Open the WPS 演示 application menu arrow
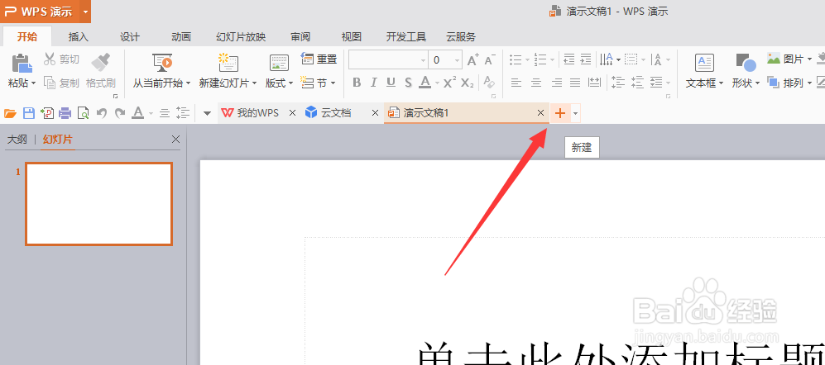The height and width of the screenshot is (365, 825). (x=86, y=12)
